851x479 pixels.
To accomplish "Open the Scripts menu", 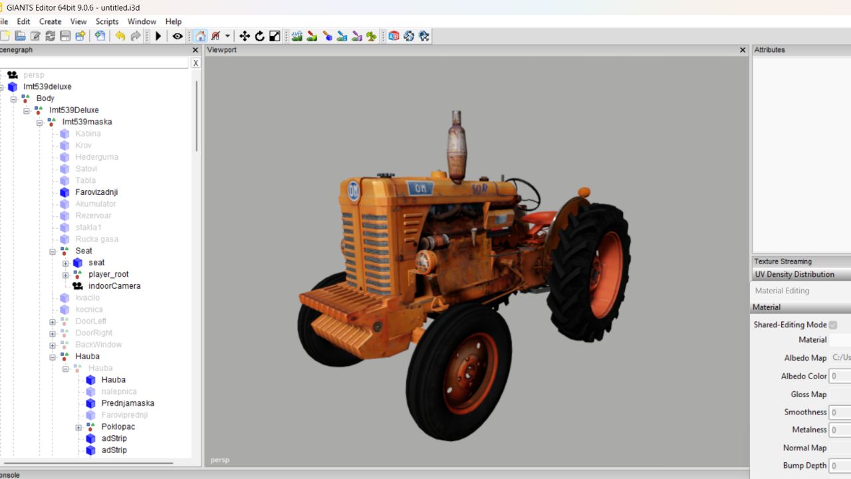I will [x=107, y=21].
